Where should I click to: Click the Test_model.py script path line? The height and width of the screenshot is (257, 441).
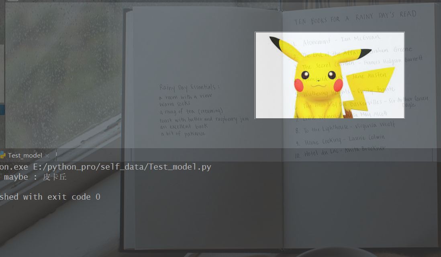tap(106, 167)
